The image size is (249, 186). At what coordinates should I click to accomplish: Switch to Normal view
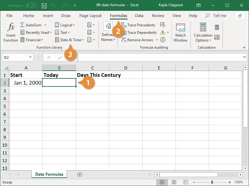tap(162, 182)
